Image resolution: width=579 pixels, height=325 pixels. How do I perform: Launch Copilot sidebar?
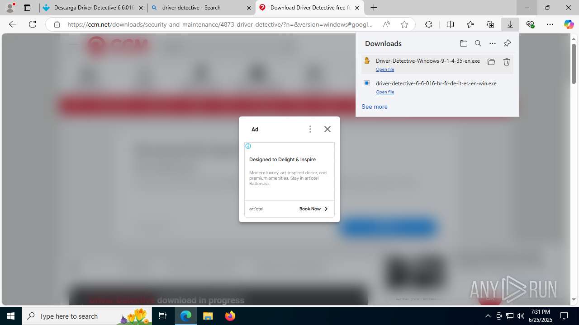569,24
